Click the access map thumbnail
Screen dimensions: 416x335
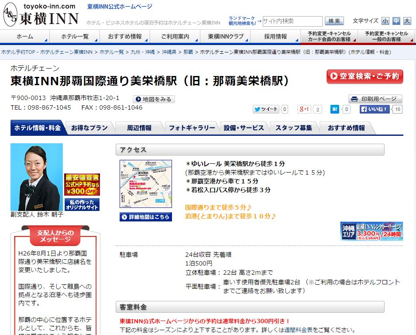tap(146, 184)
